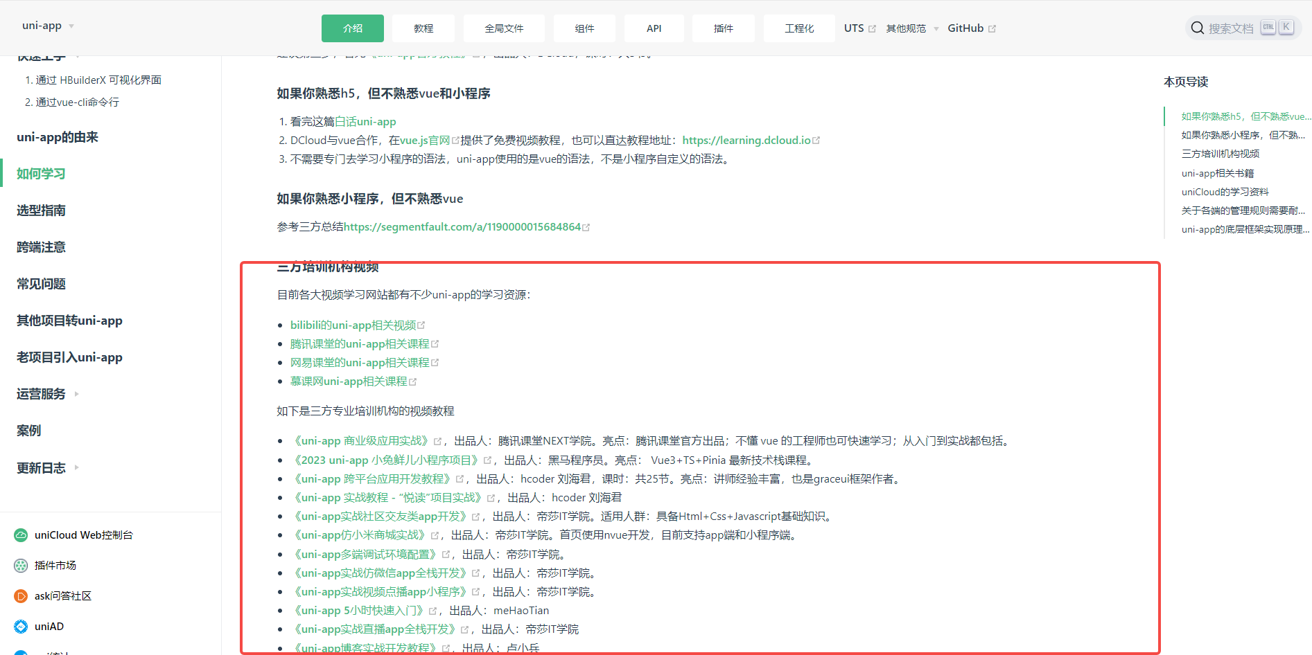1312x655 pixels.
Task: Click external icon after 网易课堂 link
Action: pos(435,363)
